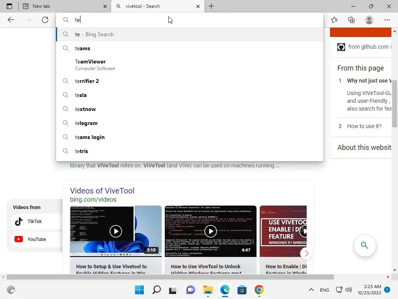Select the 'tetris' suggestion

(190, 151)
